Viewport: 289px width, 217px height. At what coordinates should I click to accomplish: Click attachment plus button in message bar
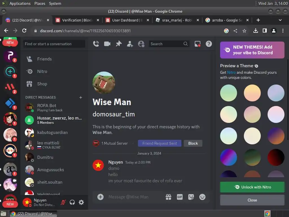(x=100, y=197)
